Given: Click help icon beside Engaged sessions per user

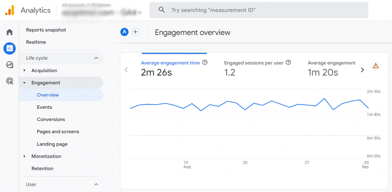Looking at the screenshot, I should click(x=288, y=63).
